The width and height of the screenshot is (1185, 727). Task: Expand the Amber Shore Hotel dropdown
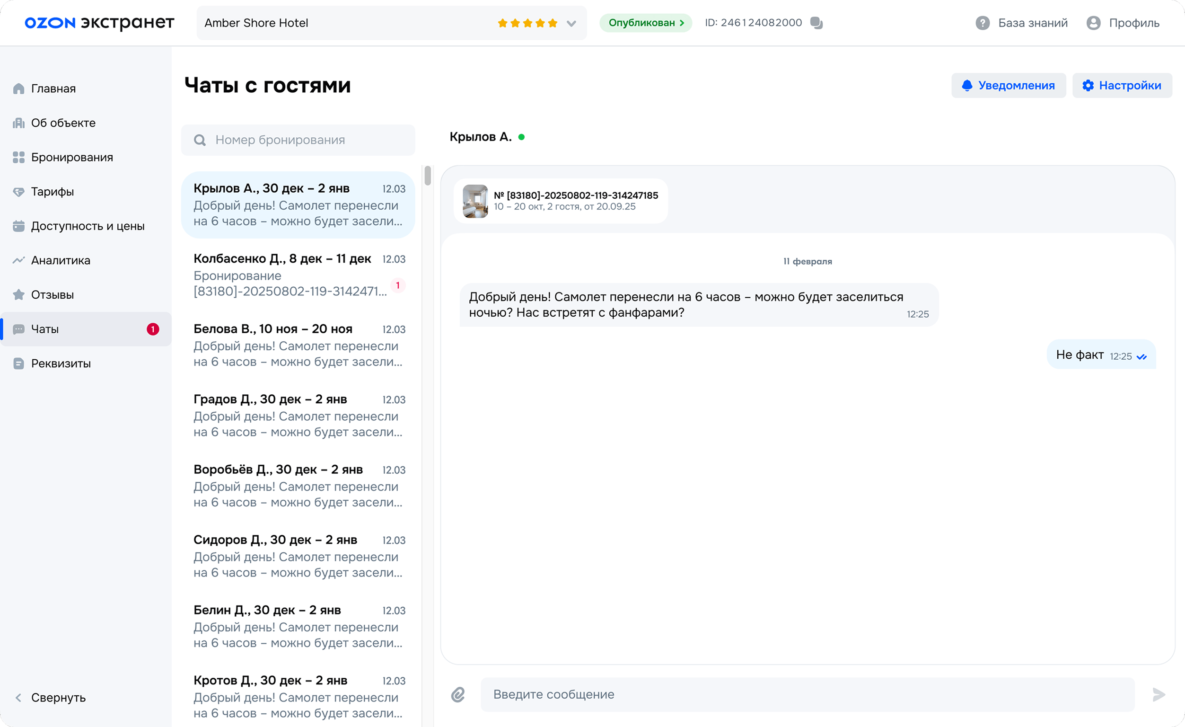(571, 23)
